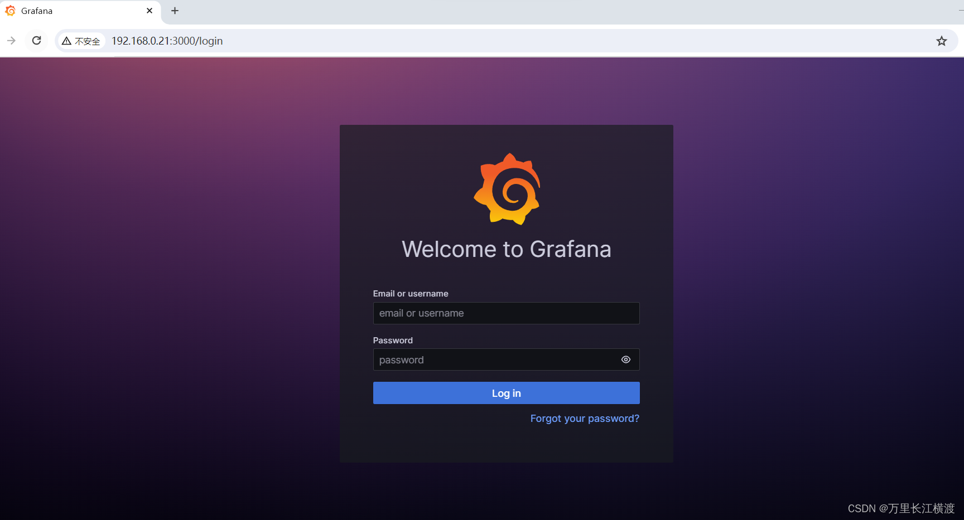
Task: Click the Email or username label
Action: (411, 294)
